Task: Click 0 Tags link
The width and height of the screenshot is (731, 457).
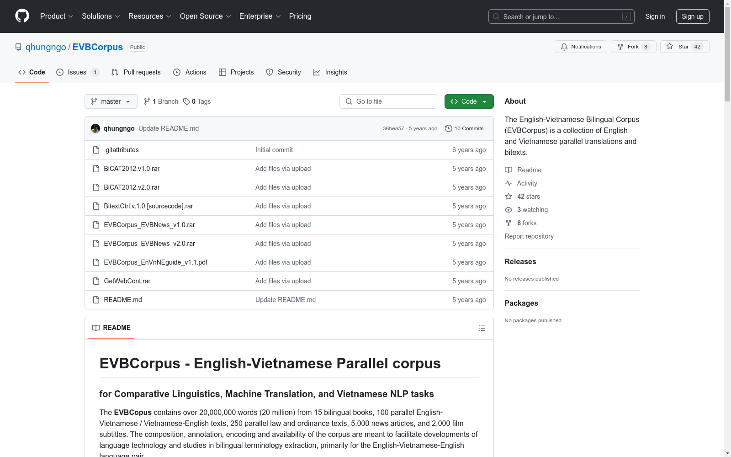Action: 197,101
